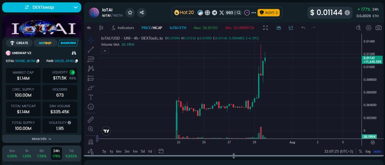Click the green liquidity lock icon
The image size is (385, 165).
tap(72, 73)
